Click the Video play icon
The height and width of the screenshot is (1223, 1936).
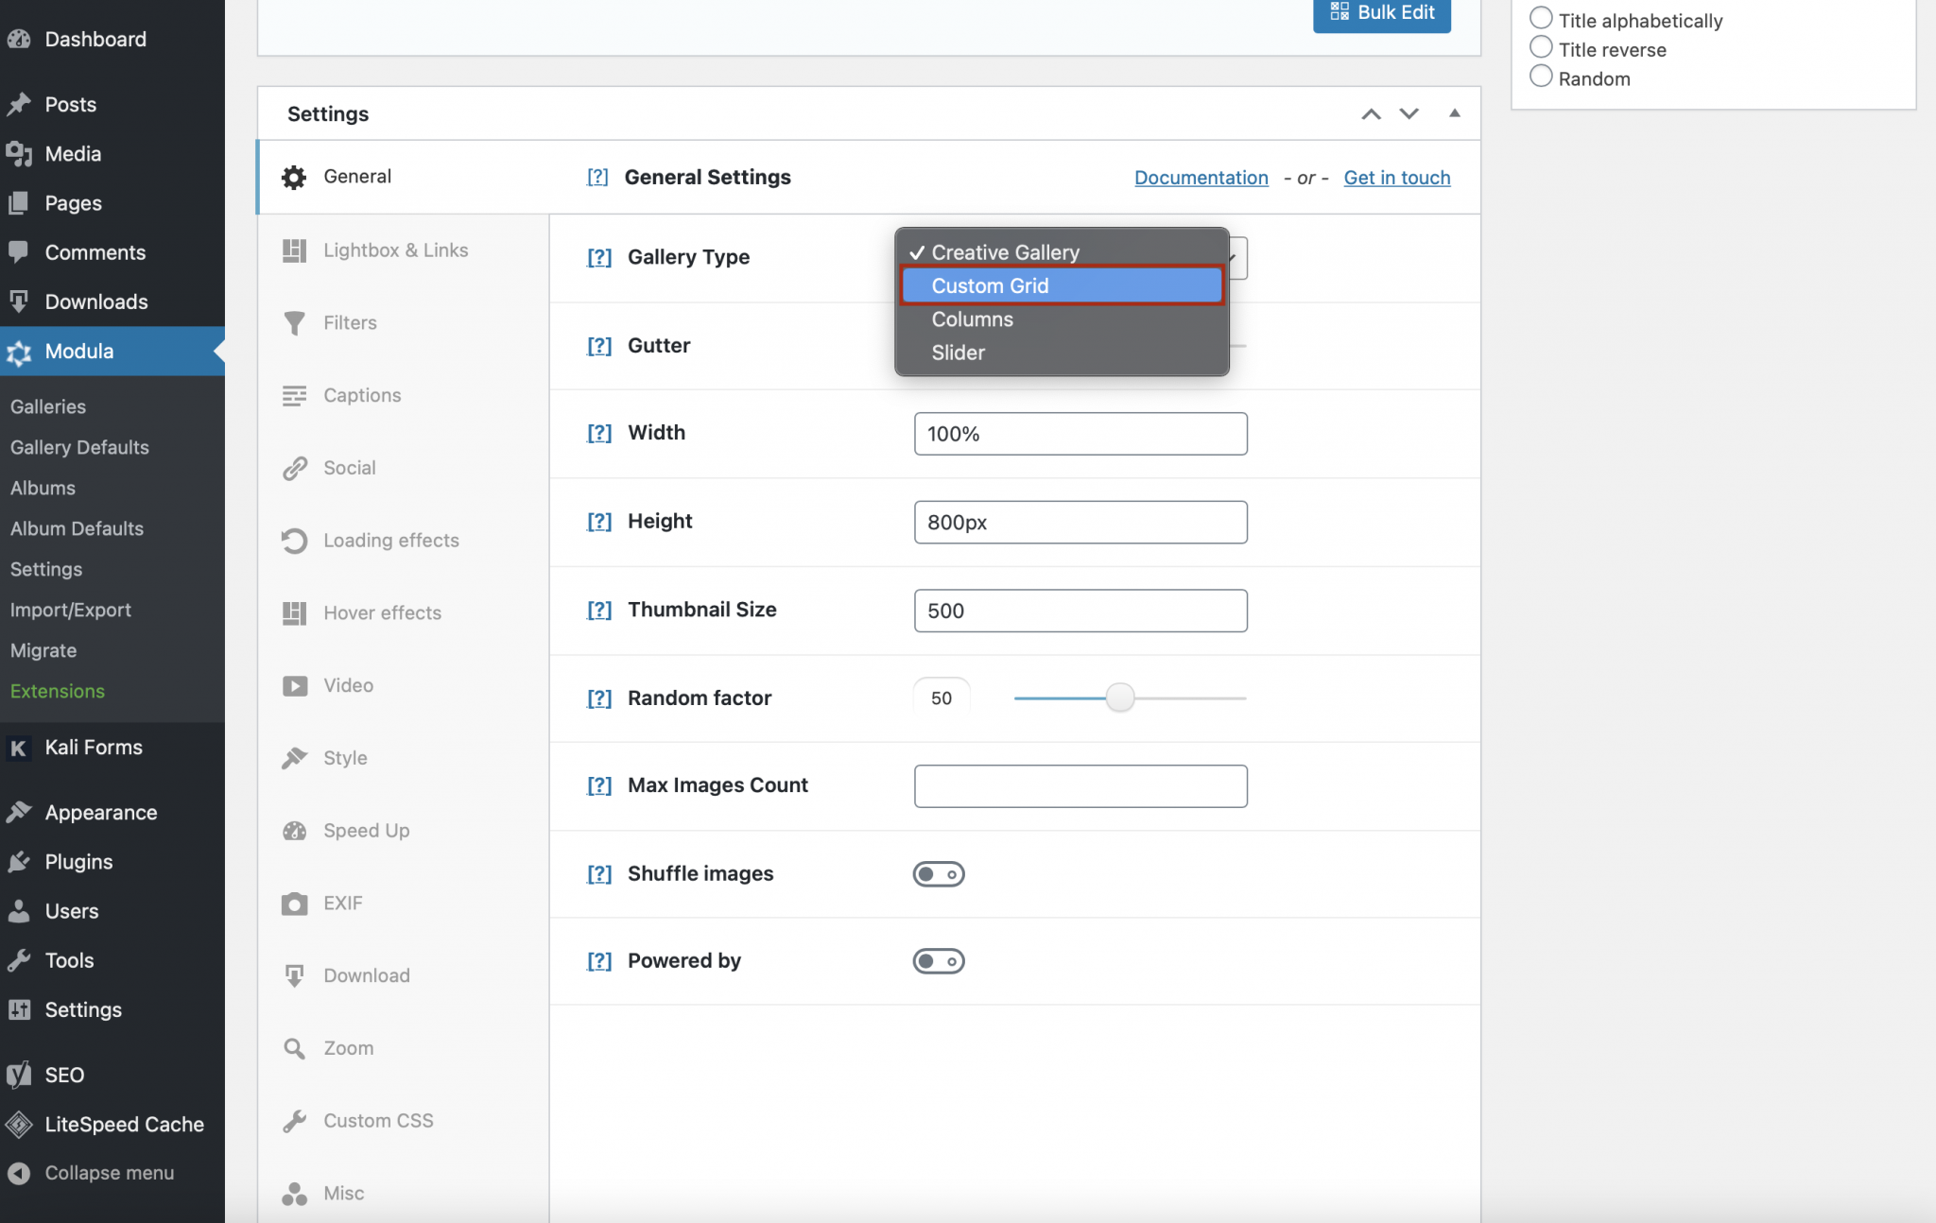click(294, 685)
